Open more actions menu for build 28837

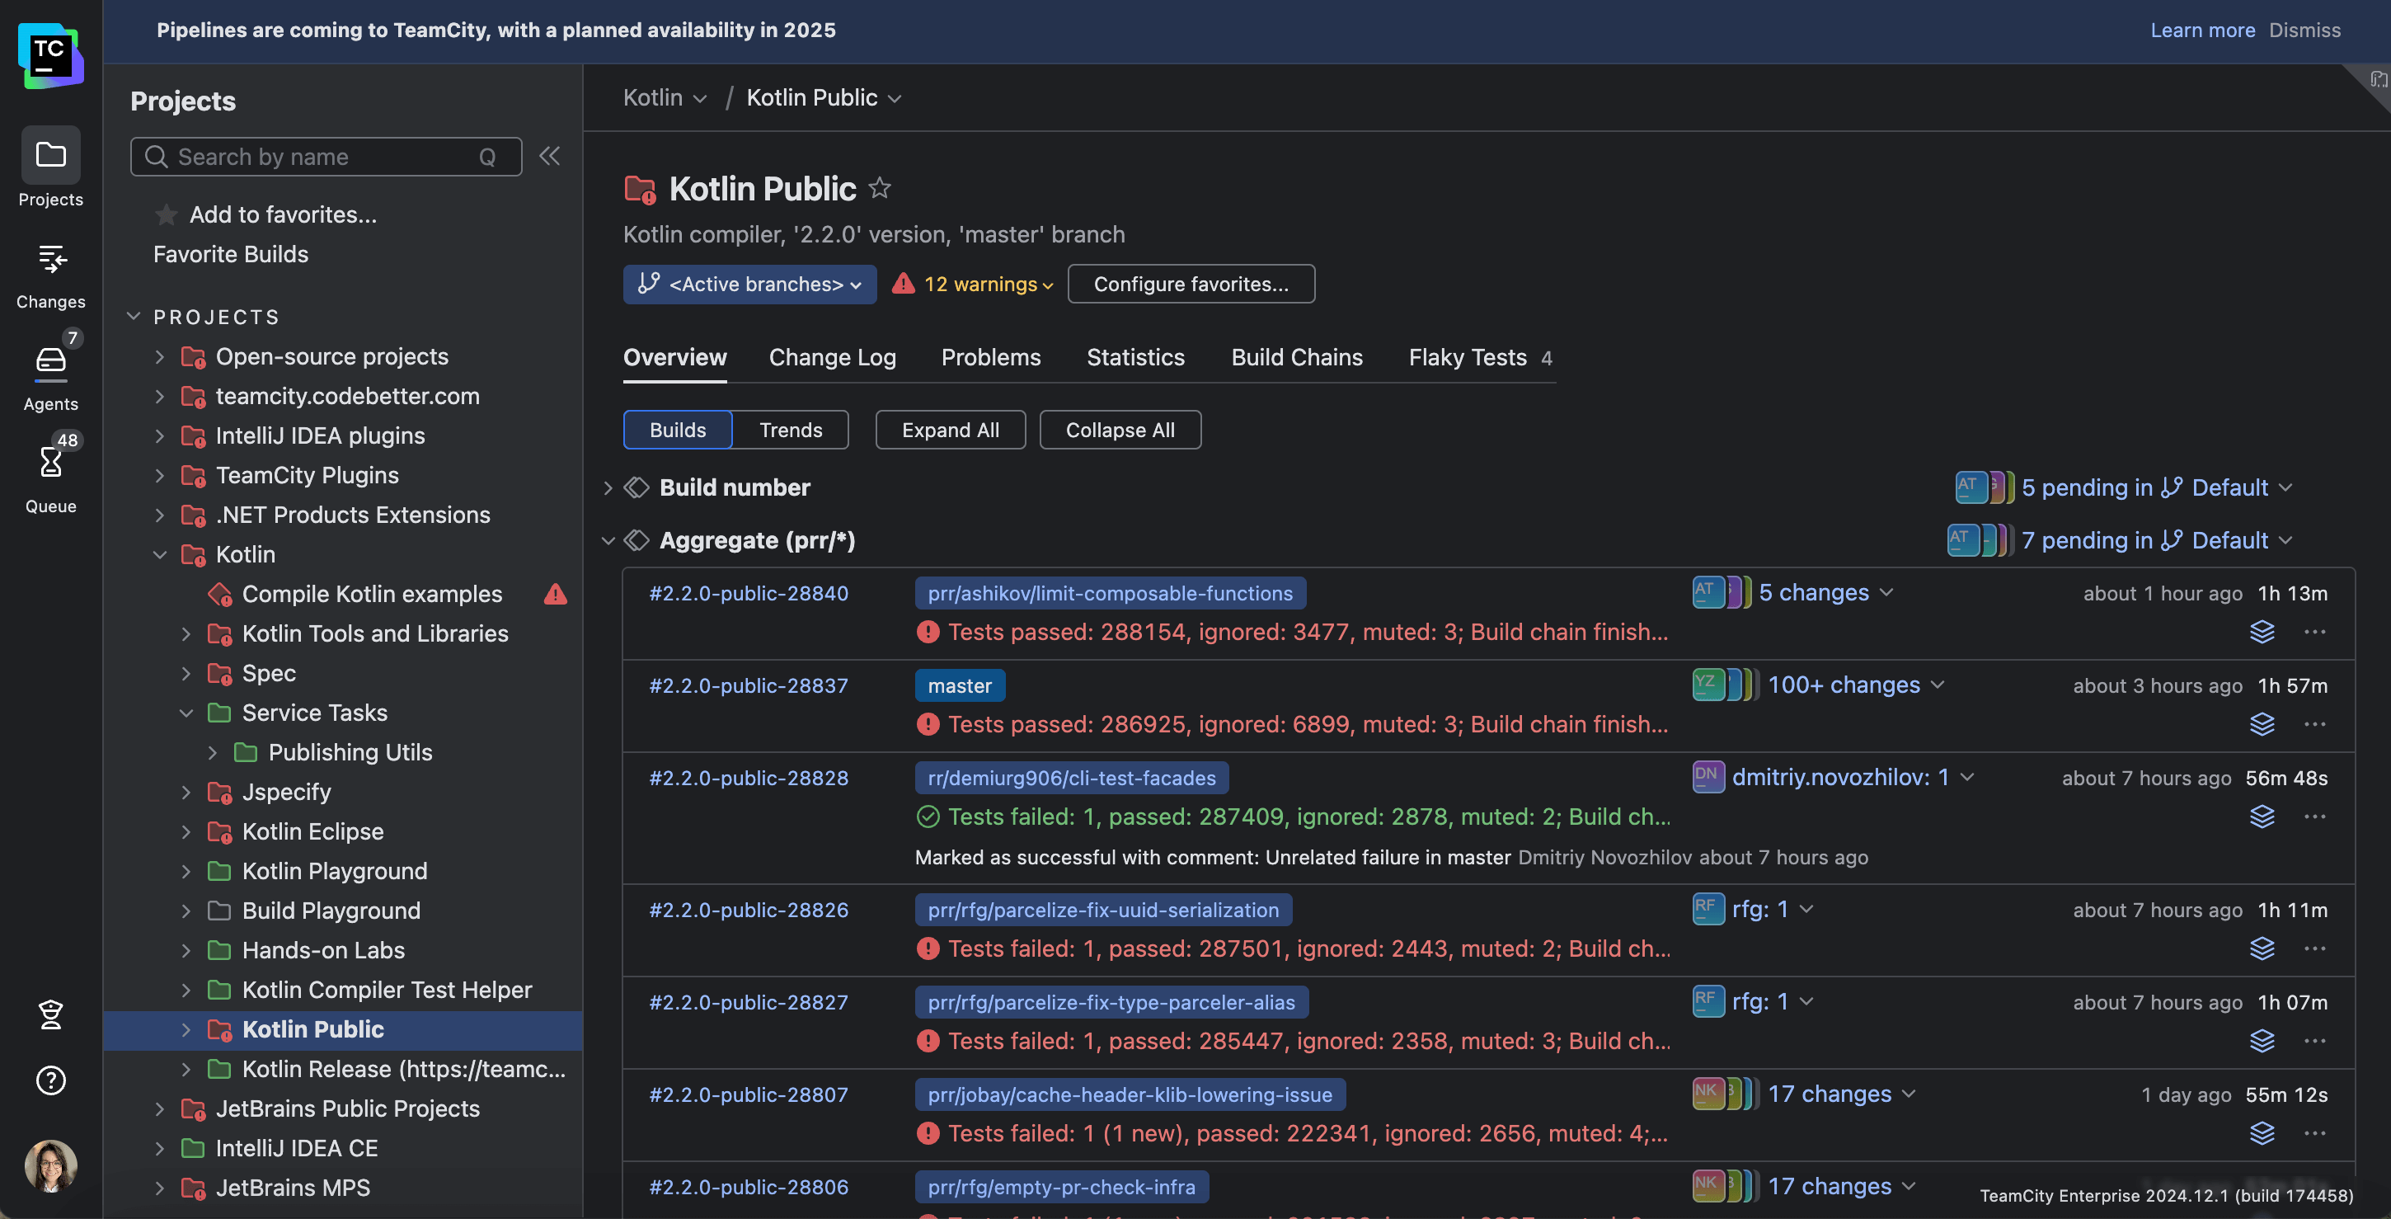coord(2315,724)
